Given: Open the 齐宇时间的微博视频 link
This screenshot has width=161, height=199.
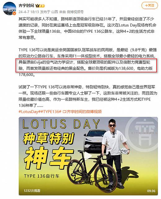Looking at the screenshot, I should 84,112.
